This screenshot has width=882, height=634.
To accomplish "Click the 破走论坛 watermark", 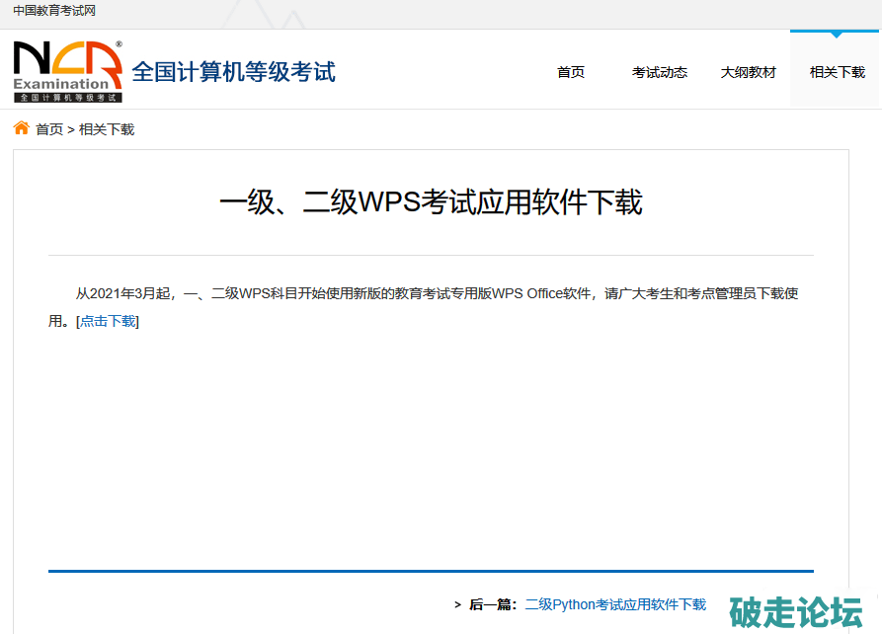I will point(795,611).
